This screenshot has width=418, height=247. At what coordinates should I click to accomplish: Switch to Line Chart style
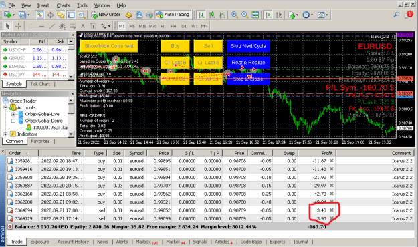(222, 15)
